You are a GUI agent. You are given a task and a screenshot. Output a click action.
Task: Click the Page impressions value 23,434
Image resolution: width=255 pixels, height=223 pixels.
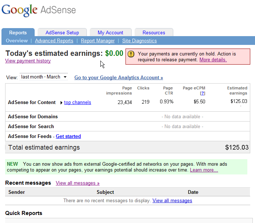pos(124,102)
